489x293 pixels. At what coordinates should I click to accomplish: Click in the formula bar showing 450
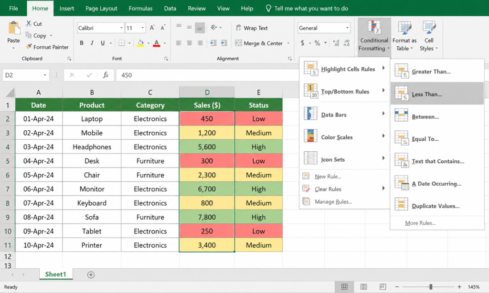[207, 75]
